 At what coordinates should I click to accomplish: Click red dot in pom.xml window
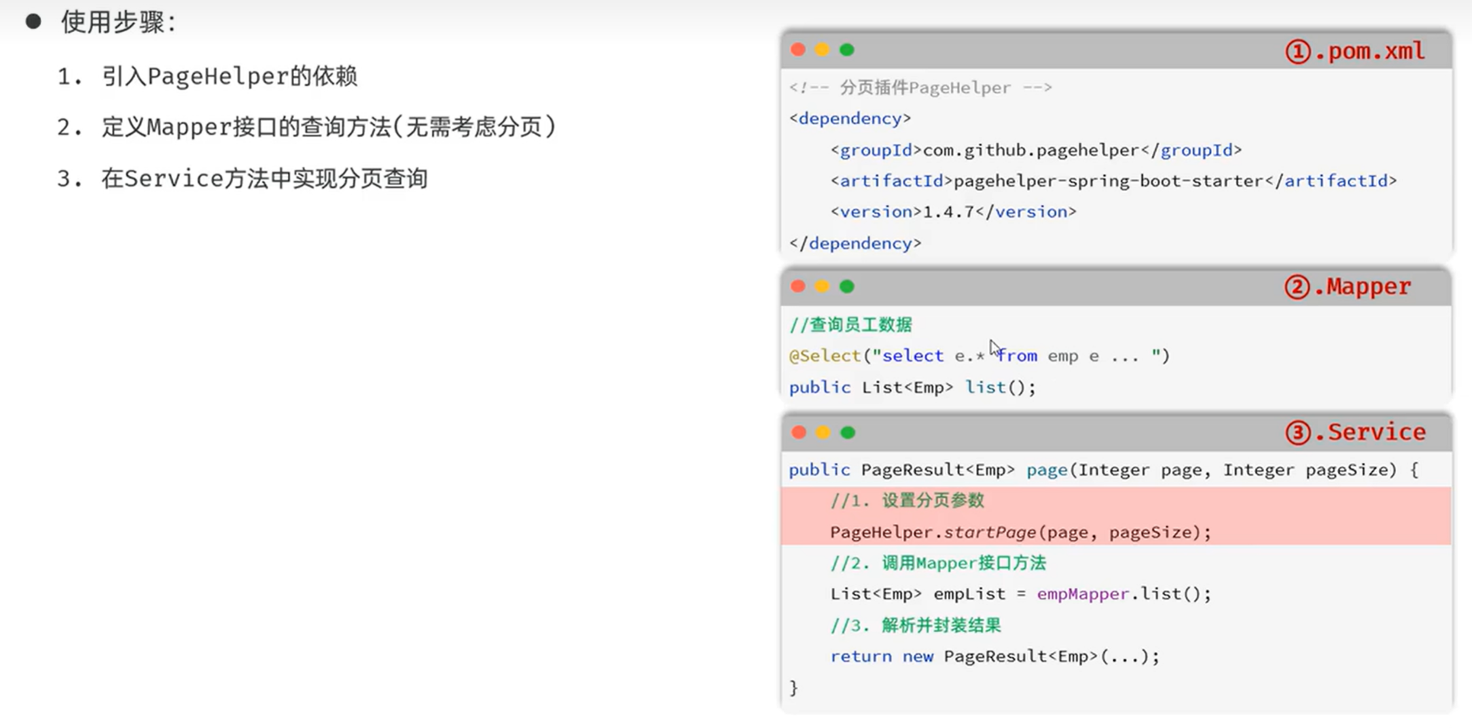pyautogui.click(x=798, y=50)
